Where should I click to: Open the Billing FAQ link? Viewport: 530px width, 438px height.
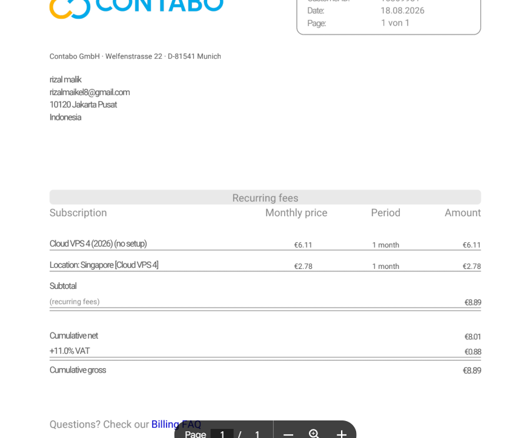click(x=176, y=424)
